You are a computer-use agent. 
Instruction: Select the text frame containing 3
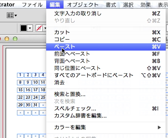36,75
